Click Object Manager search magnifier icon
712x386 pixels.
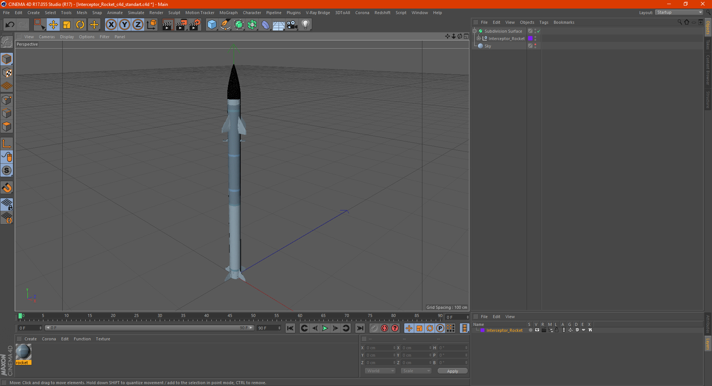tap(680, 22)
